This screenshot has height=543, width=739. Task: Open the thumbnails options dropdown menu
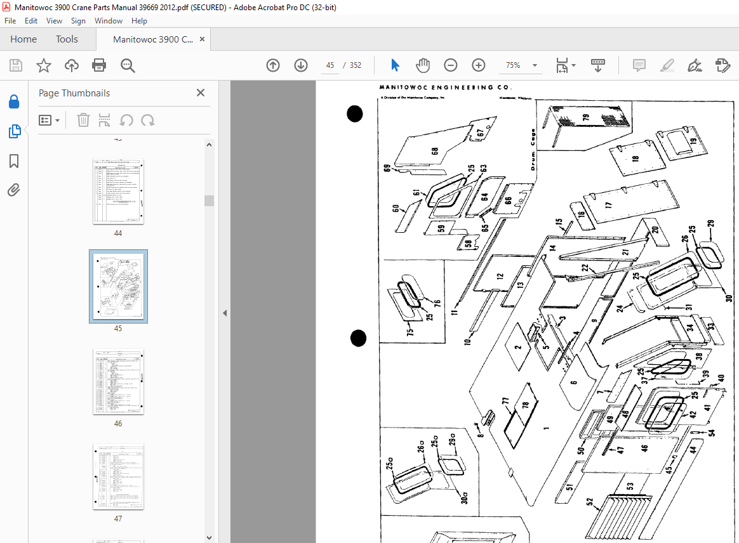point(49,120)
